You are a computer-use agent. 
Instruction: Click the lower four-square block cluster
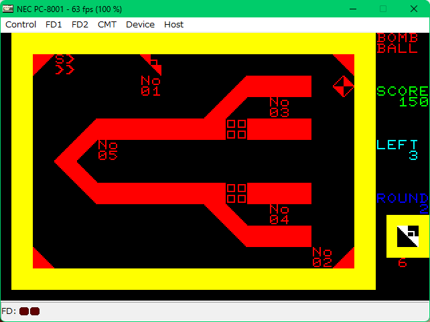236,193
